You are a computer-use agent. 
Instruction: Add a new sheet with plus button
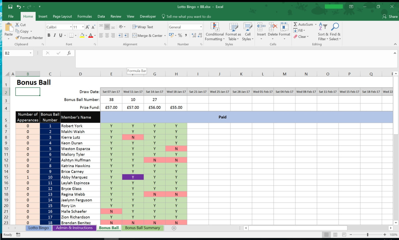pyautogui.click(x=174, y=228)
